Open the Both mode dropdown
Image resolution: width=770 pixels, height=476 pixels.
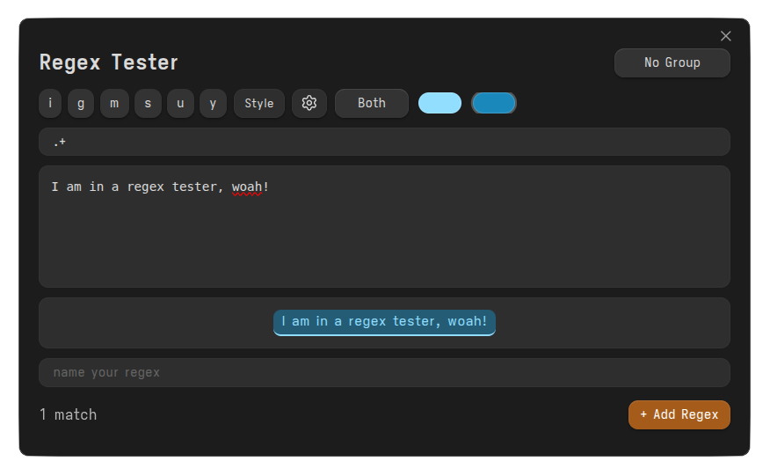point(371,103)
